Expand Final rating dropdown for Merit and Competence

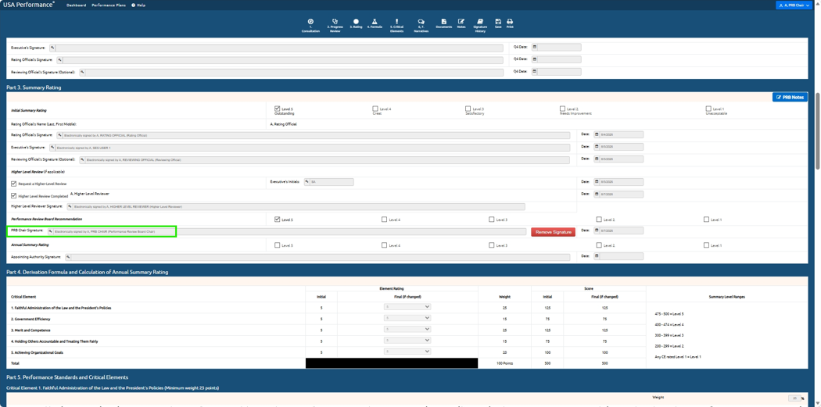click(x=408, y=329)
